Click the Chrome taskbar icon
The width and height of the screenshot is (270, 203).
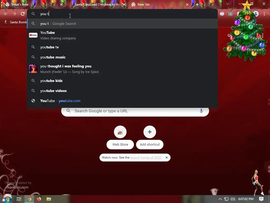coord(29,199)
